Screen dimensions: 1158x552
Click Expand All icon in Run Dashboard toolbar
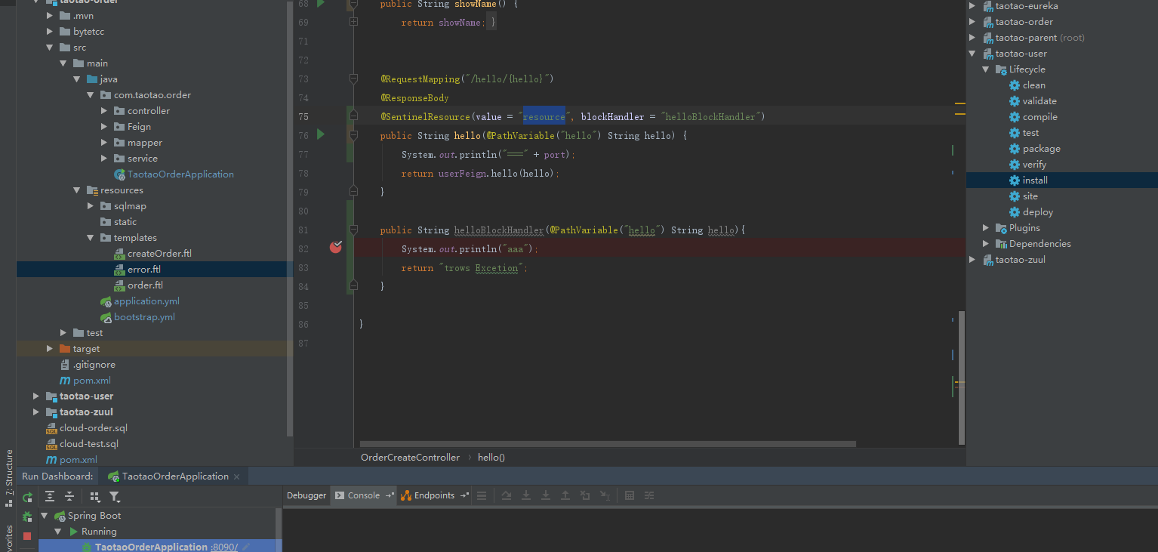pyautogui.click(x=50, y=496)
